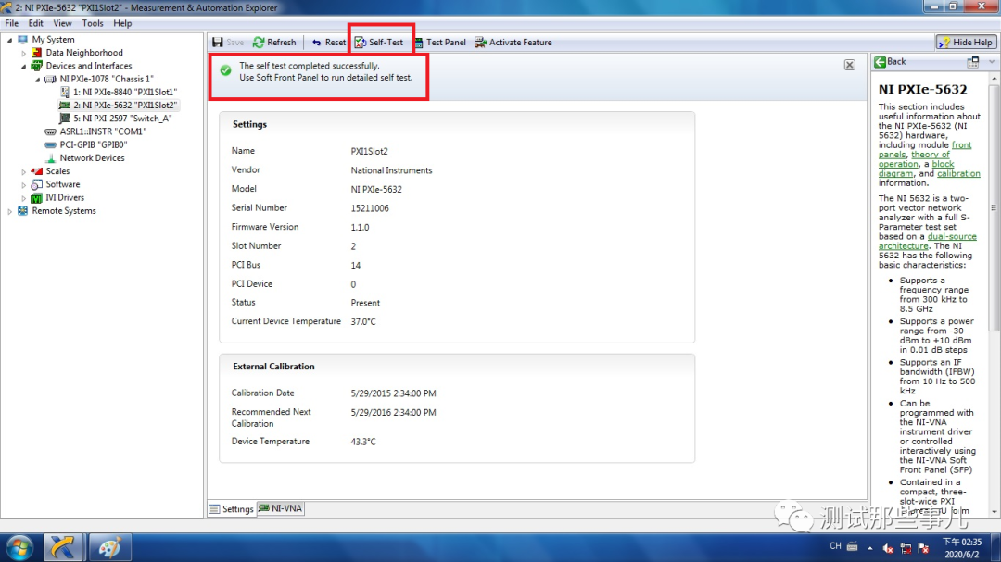
Task: Select NI PXIe-5632 PXI1Slot2 item
Action: coord(118,106)
